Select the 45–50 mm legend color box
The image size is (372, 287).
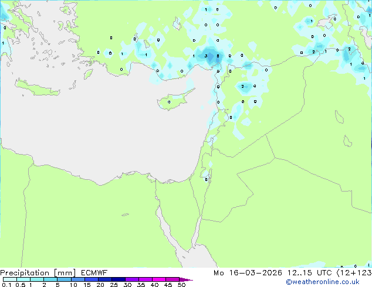tap(173, 279)
